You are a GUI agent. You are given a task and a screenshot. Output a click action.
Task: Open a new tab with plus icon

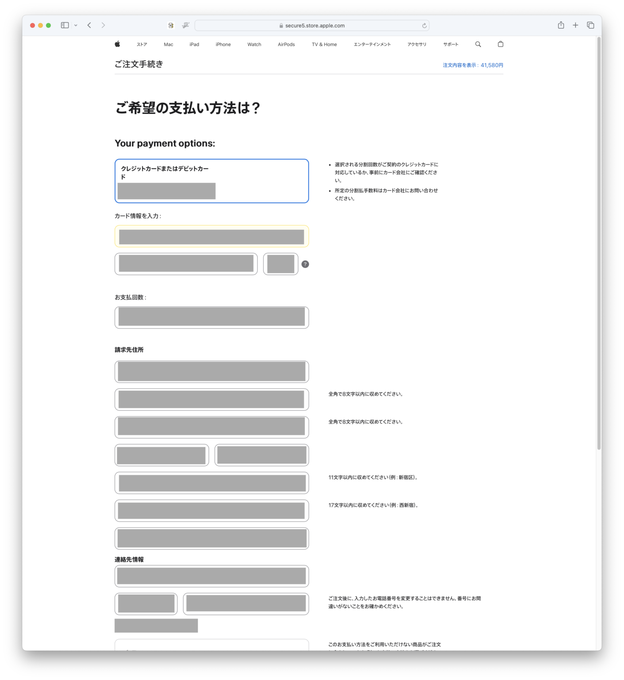pos(575,25)
